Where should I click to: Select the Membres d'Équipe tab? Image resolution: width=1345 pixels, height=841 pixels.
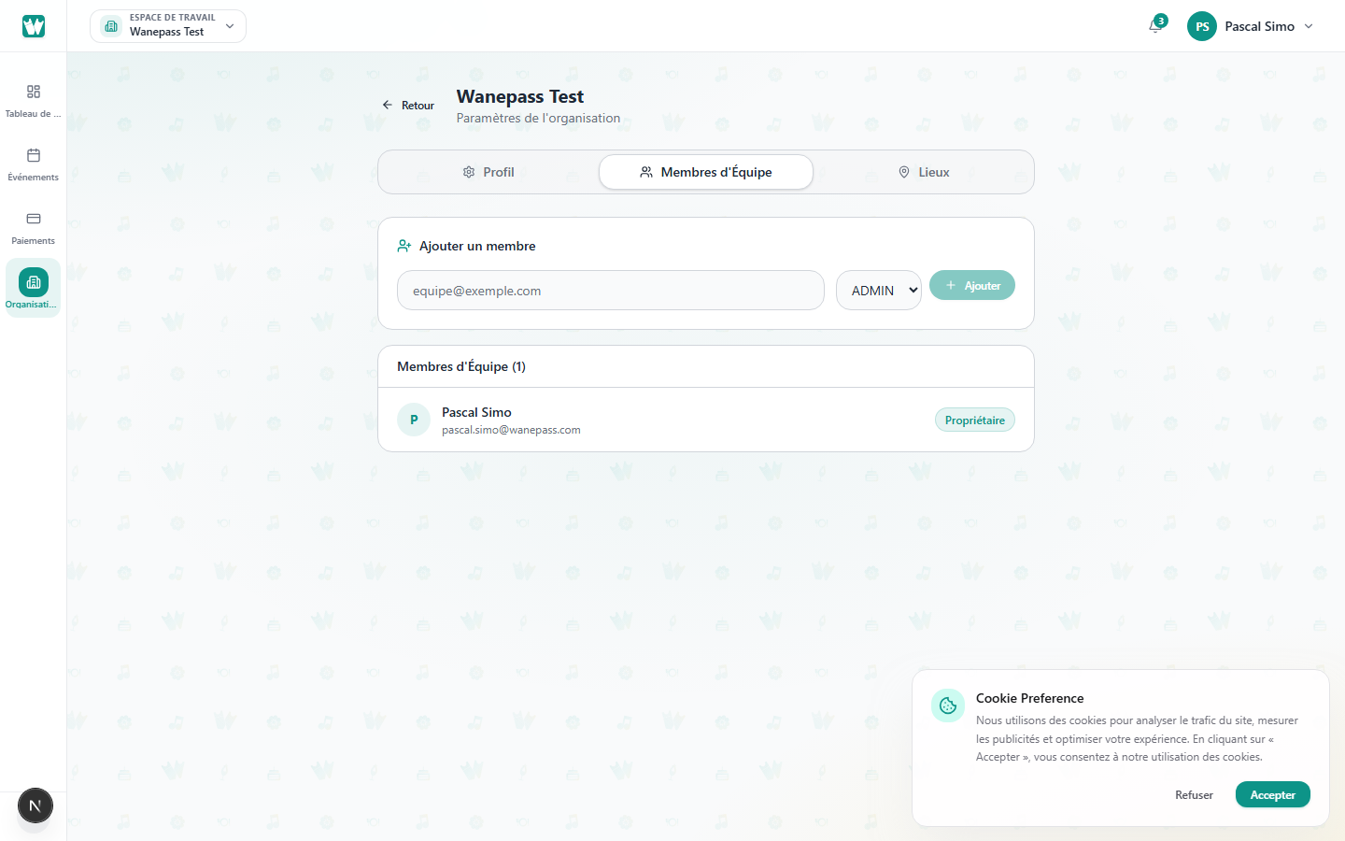click(x=706, y=172)
